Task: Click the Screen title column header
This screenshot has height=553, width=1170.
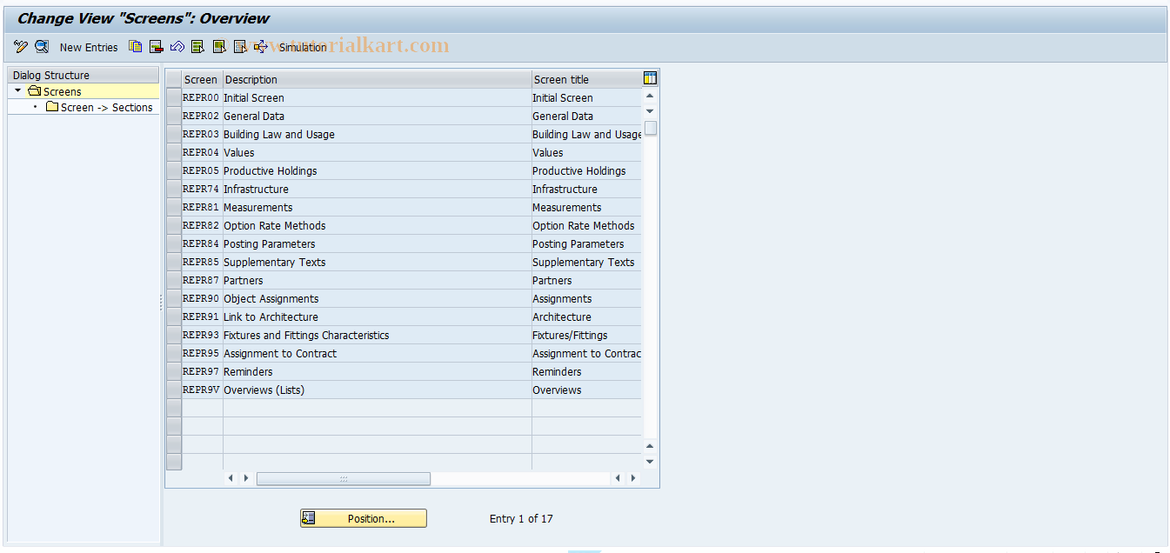Action: click(x=586, y=79)
